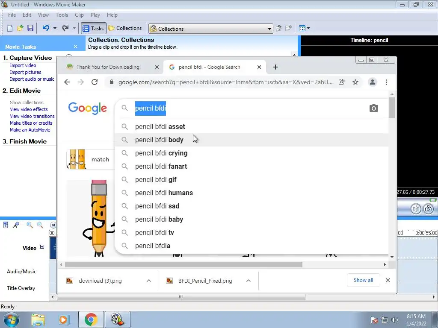This screenshot has width=438, height=328.
Task: Open the File menu
Action: point(12,15)
